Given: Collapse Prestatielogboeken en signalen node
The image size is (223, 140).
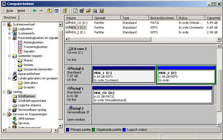Looking at the screenshot, I should pos(9,38).
